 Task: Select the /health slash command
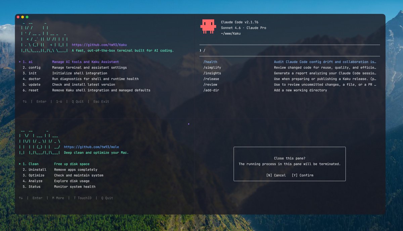point(210,62)
